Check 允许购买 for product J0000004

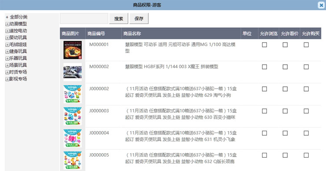pyautogui.click(x=306, y=133)
